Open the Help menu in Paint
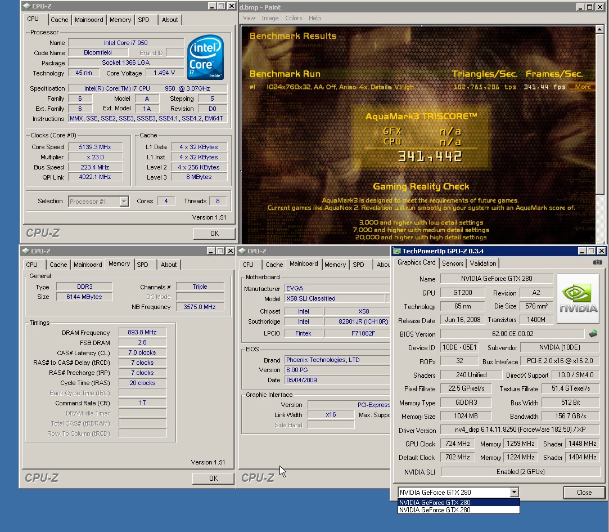 pos(314,18)
